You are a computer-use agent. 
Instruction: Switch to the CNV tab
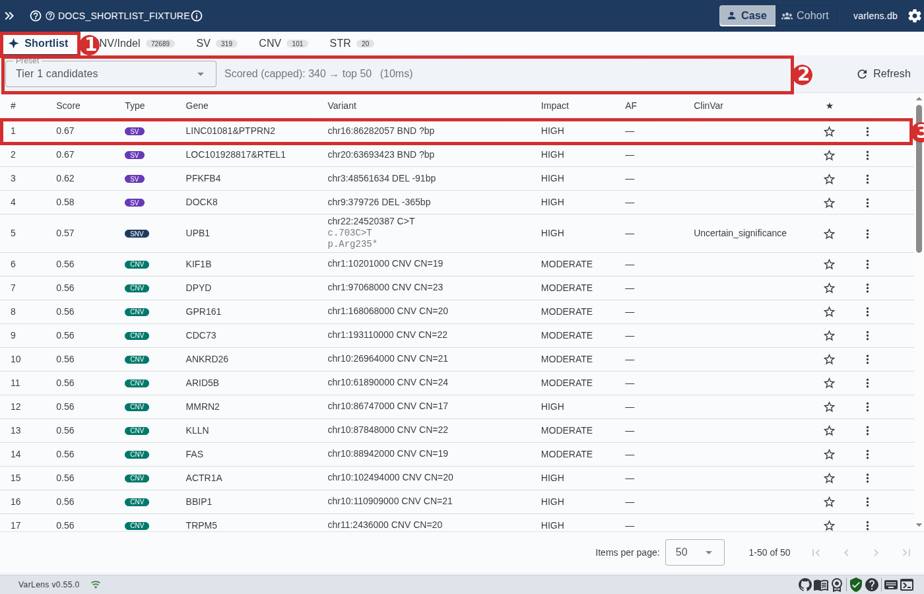coord(283,44)
